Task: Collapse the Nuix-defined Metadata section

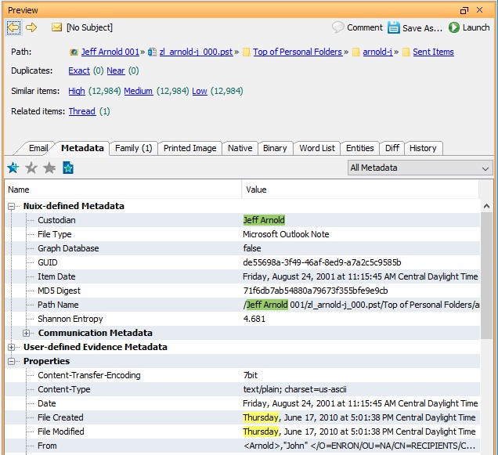Action: pos(13,206)
